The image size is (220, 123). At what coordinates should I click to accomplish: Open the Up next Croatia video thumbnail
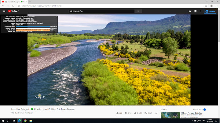[170, 115]
